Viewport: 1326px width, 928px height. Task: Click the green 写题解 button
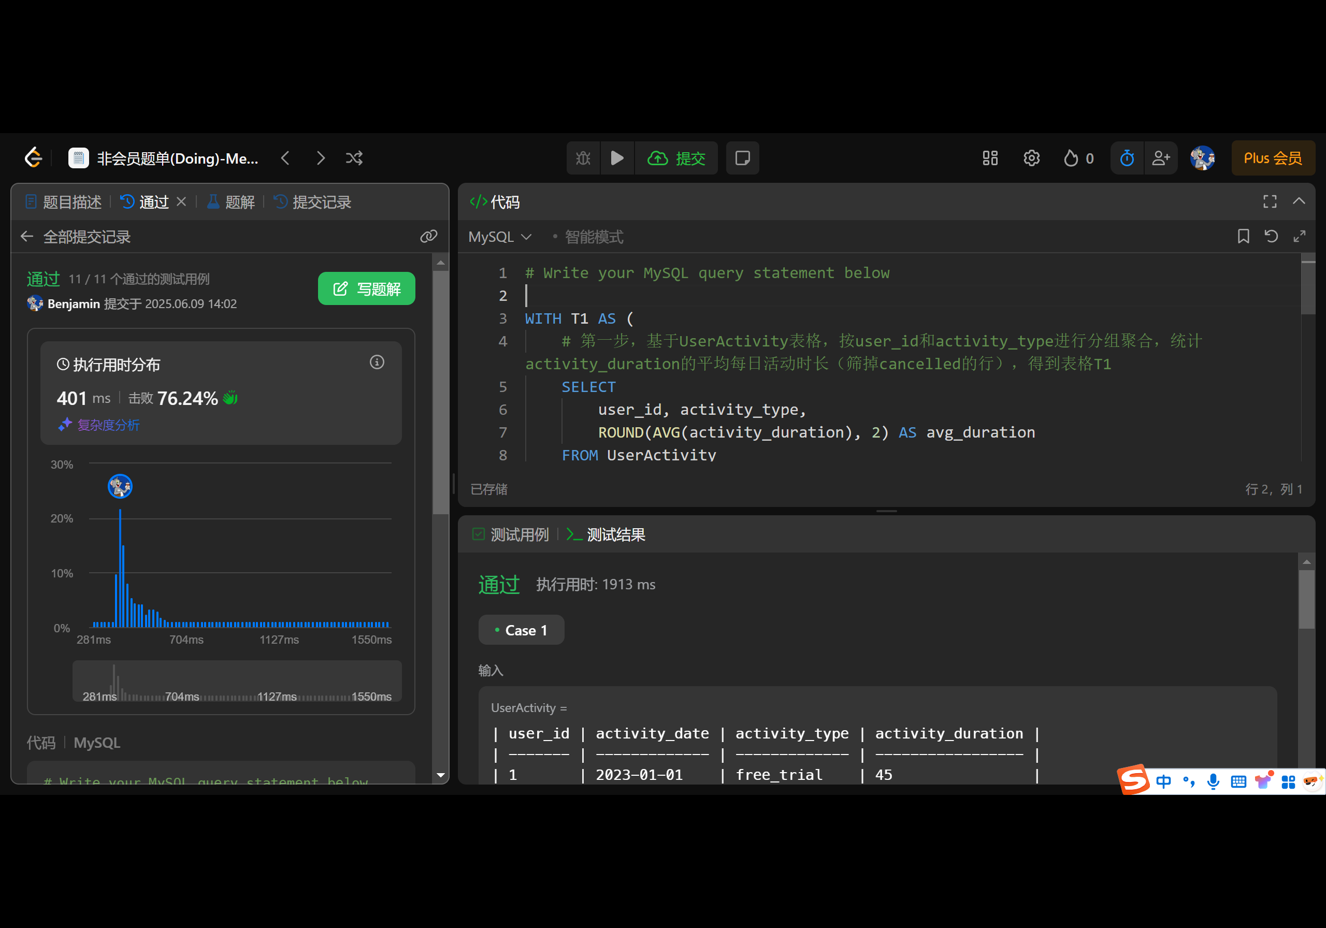pos(366,288)
